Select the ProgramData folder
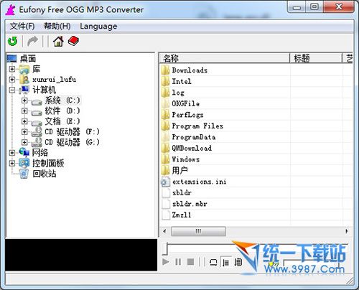359x290 pixels. tap(194, 137)
